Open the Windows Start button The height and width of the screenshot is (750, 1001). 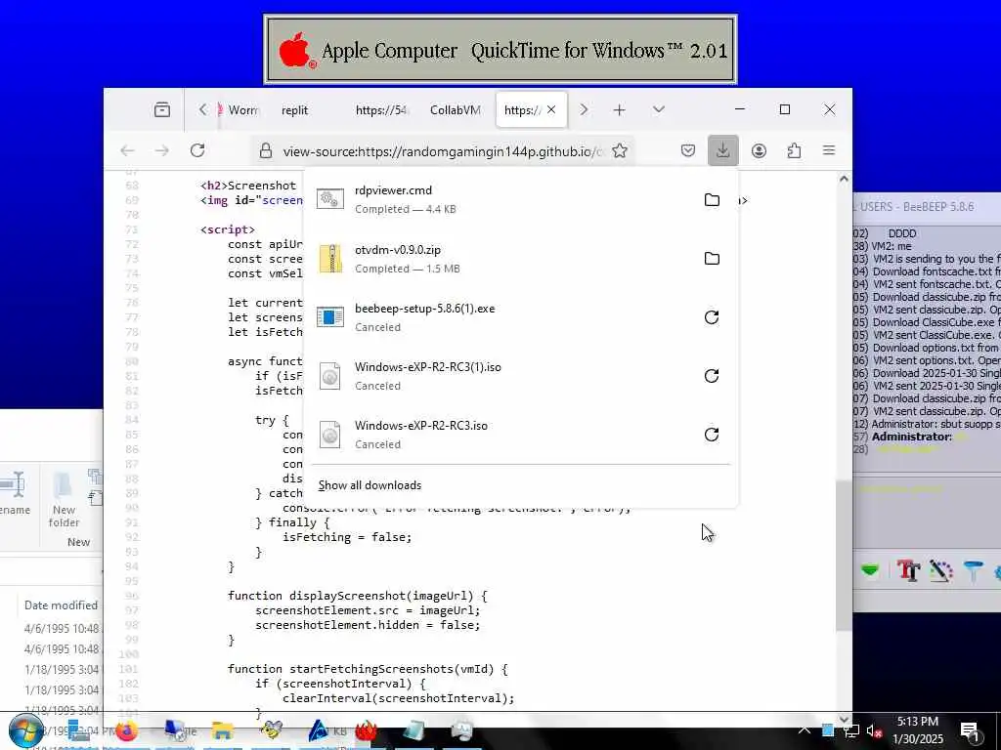(x=25, y=730)
